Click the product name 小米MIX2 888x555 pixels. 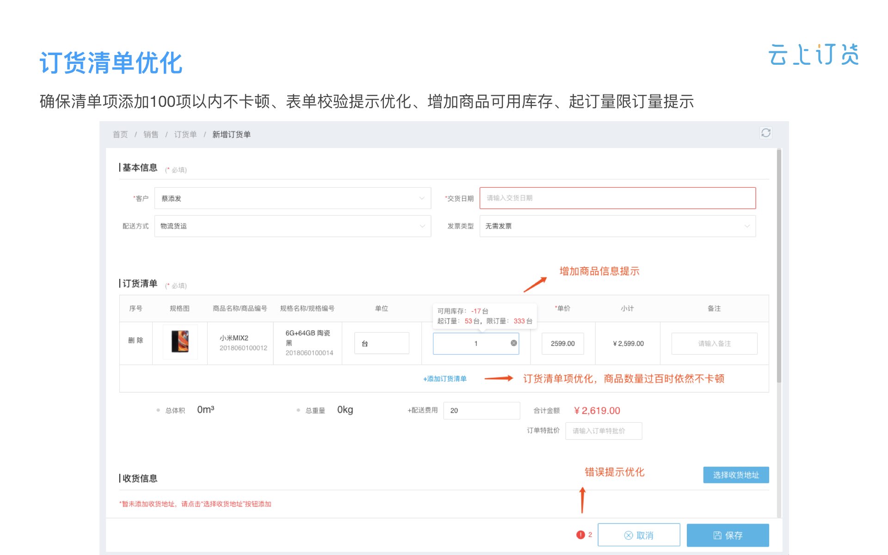(234, 338)
